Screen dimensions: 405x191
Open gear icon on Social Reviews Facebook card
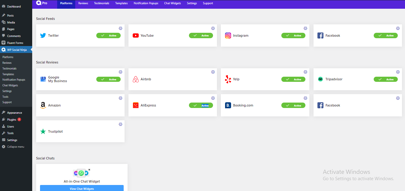point(398,98)
